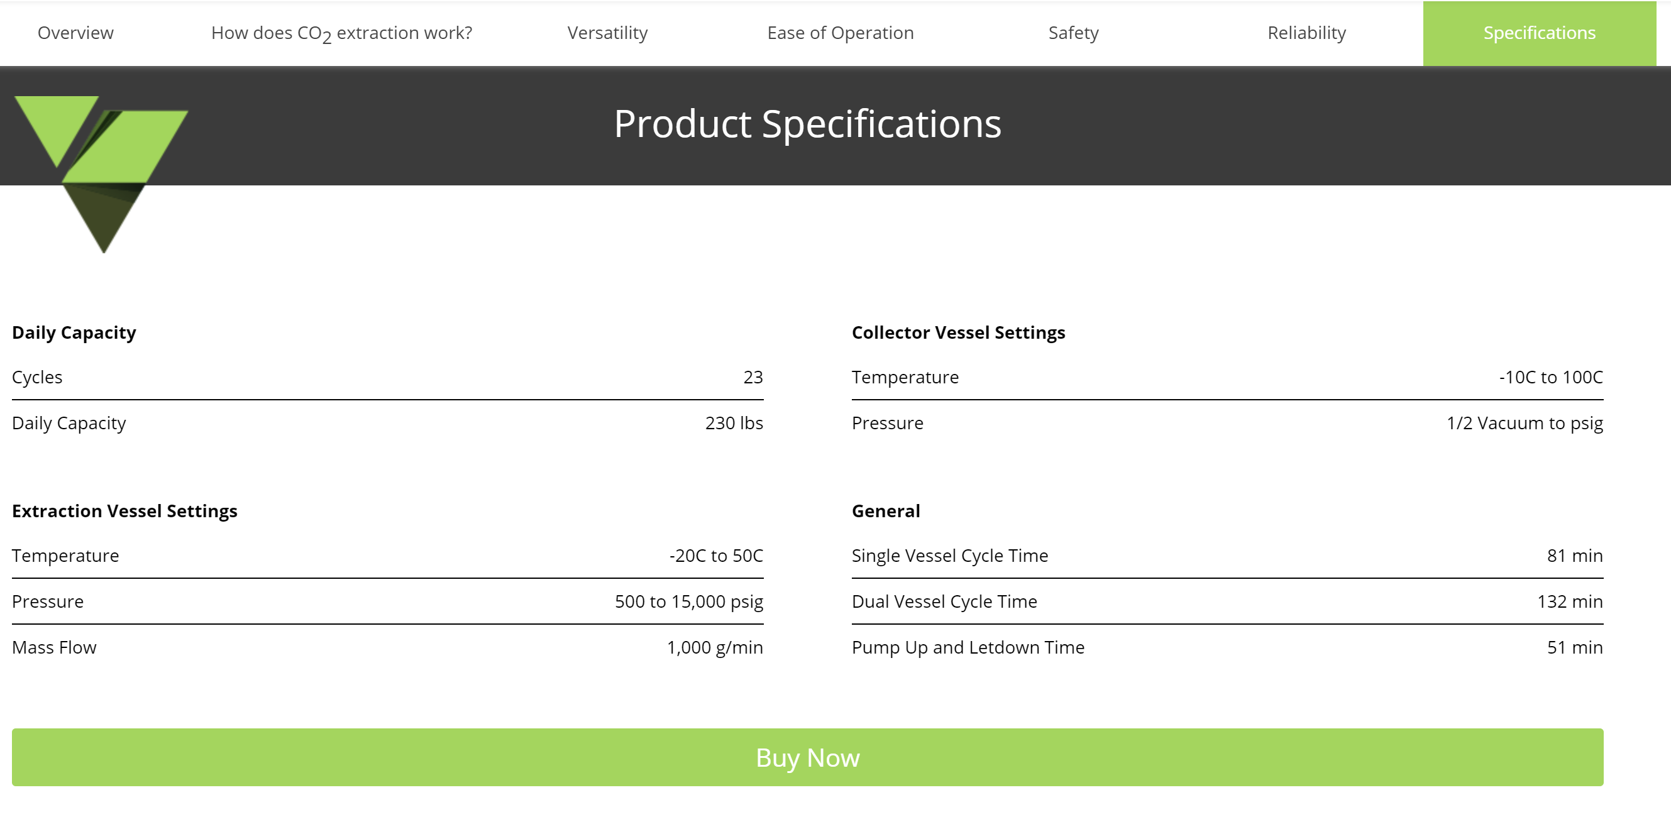Open the Overview tab

[x=75, y=33]
